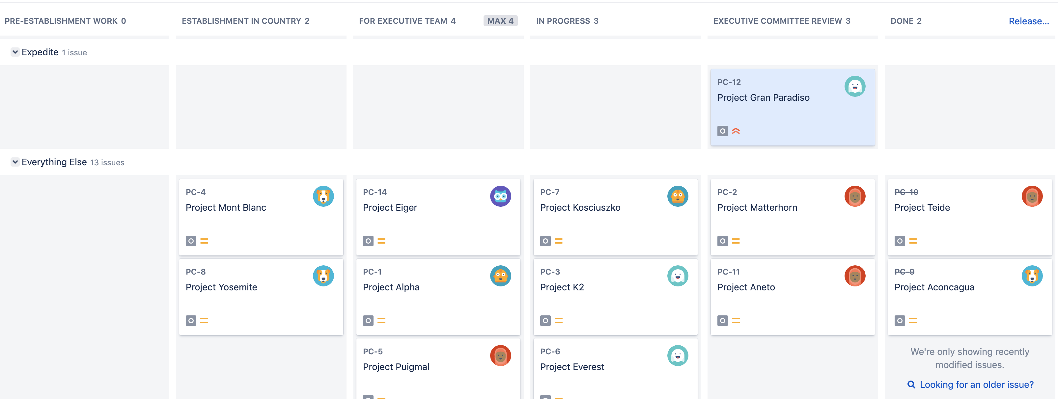Click the MAX 4 column limit badge
Screen dimensions: 1058x399
(x=500, y=20)
